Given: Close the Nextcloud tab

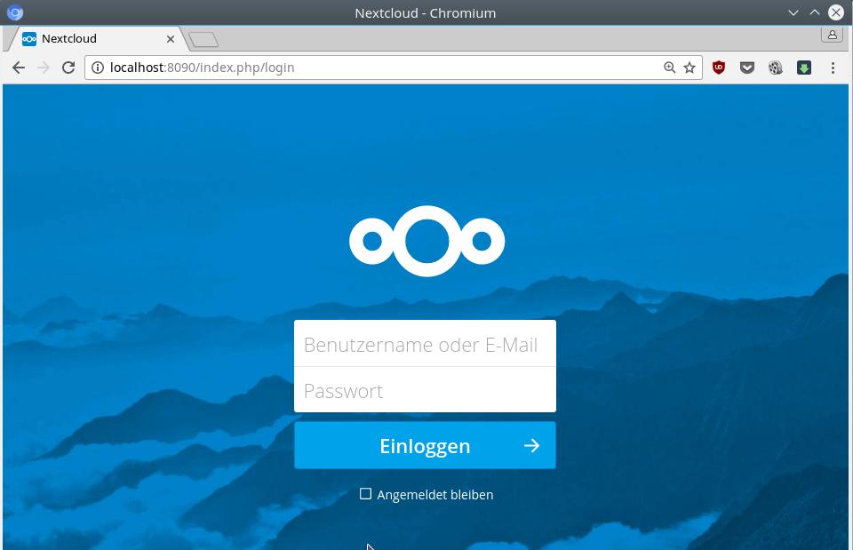Looking at the screenshot, I should coord(171,39).
